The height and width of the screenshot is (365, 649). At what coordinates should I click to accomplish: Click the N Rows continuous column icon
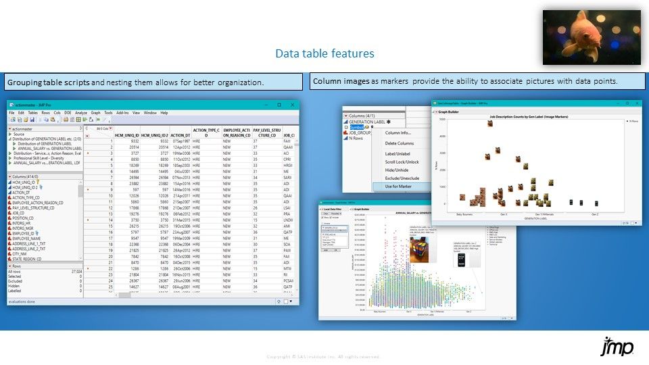pos(345,138)
